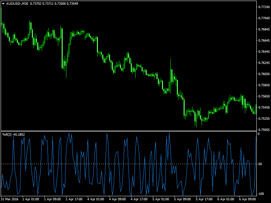The height and width of the screenshot is (203, 271).
Task: Click price label 0.77040 on the scale
Action: click(264, 18)
